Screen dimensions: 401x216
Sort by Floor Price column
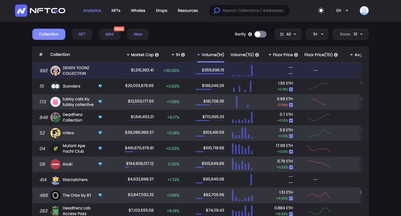click(281, 55)
